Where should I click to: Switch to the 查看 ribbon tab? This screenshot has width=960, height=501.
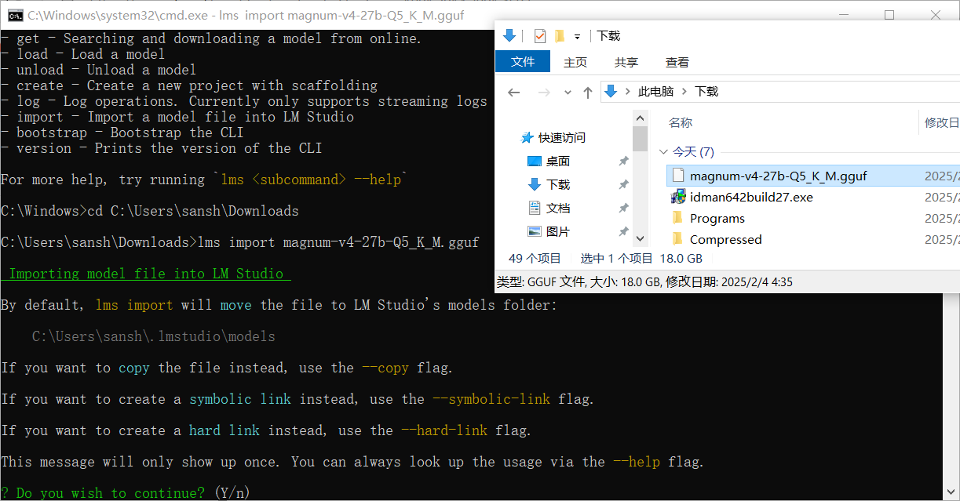[677, 62]
